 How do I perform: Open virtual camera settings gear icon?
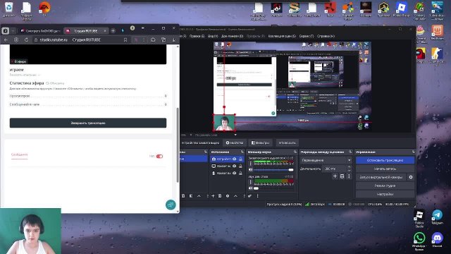point(411,177)
